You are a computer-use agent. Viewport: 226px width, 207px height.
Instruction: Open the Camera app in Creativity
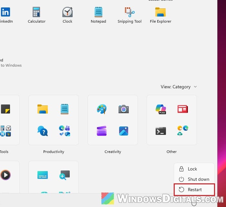[124, 109]
